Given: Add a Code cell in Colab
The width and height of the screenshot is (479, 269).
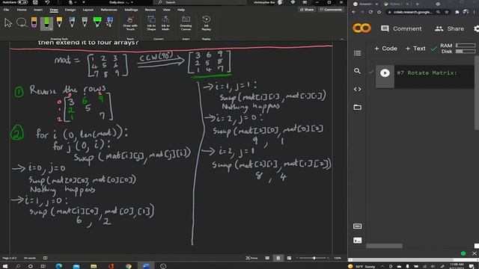Looking at the screenshot, I should click(386, 49).
